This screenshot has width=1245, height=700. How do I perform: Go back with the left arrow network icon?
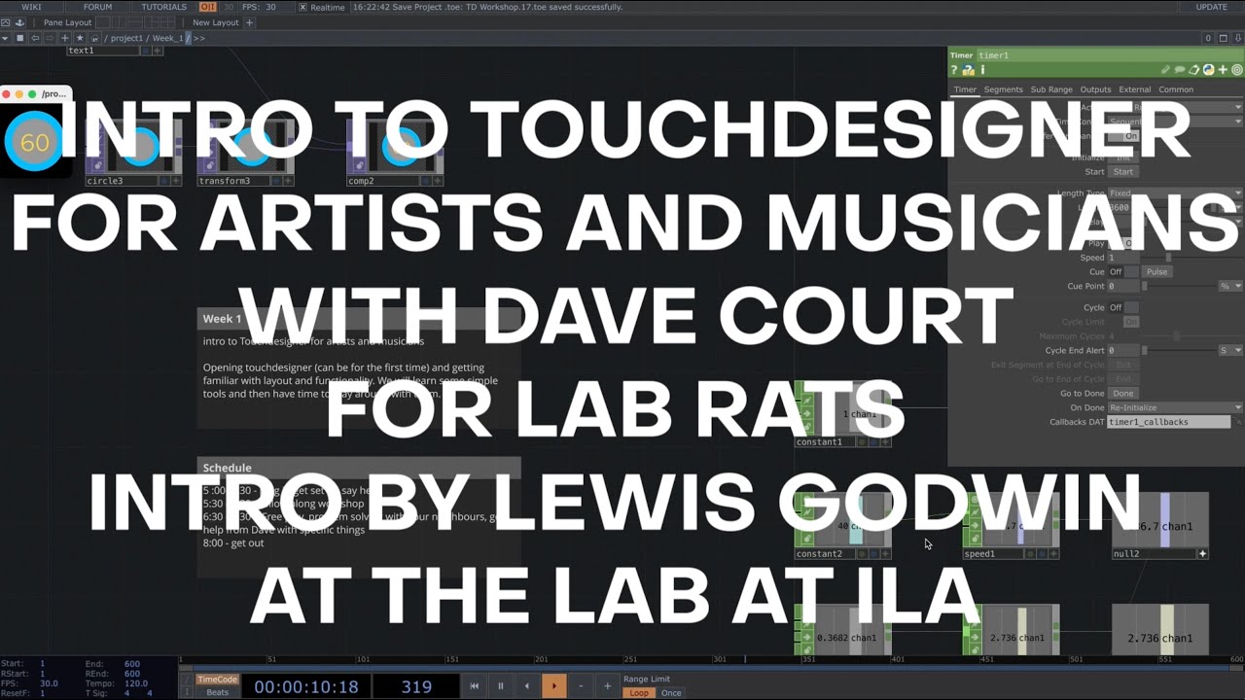[x=36, y=38]
